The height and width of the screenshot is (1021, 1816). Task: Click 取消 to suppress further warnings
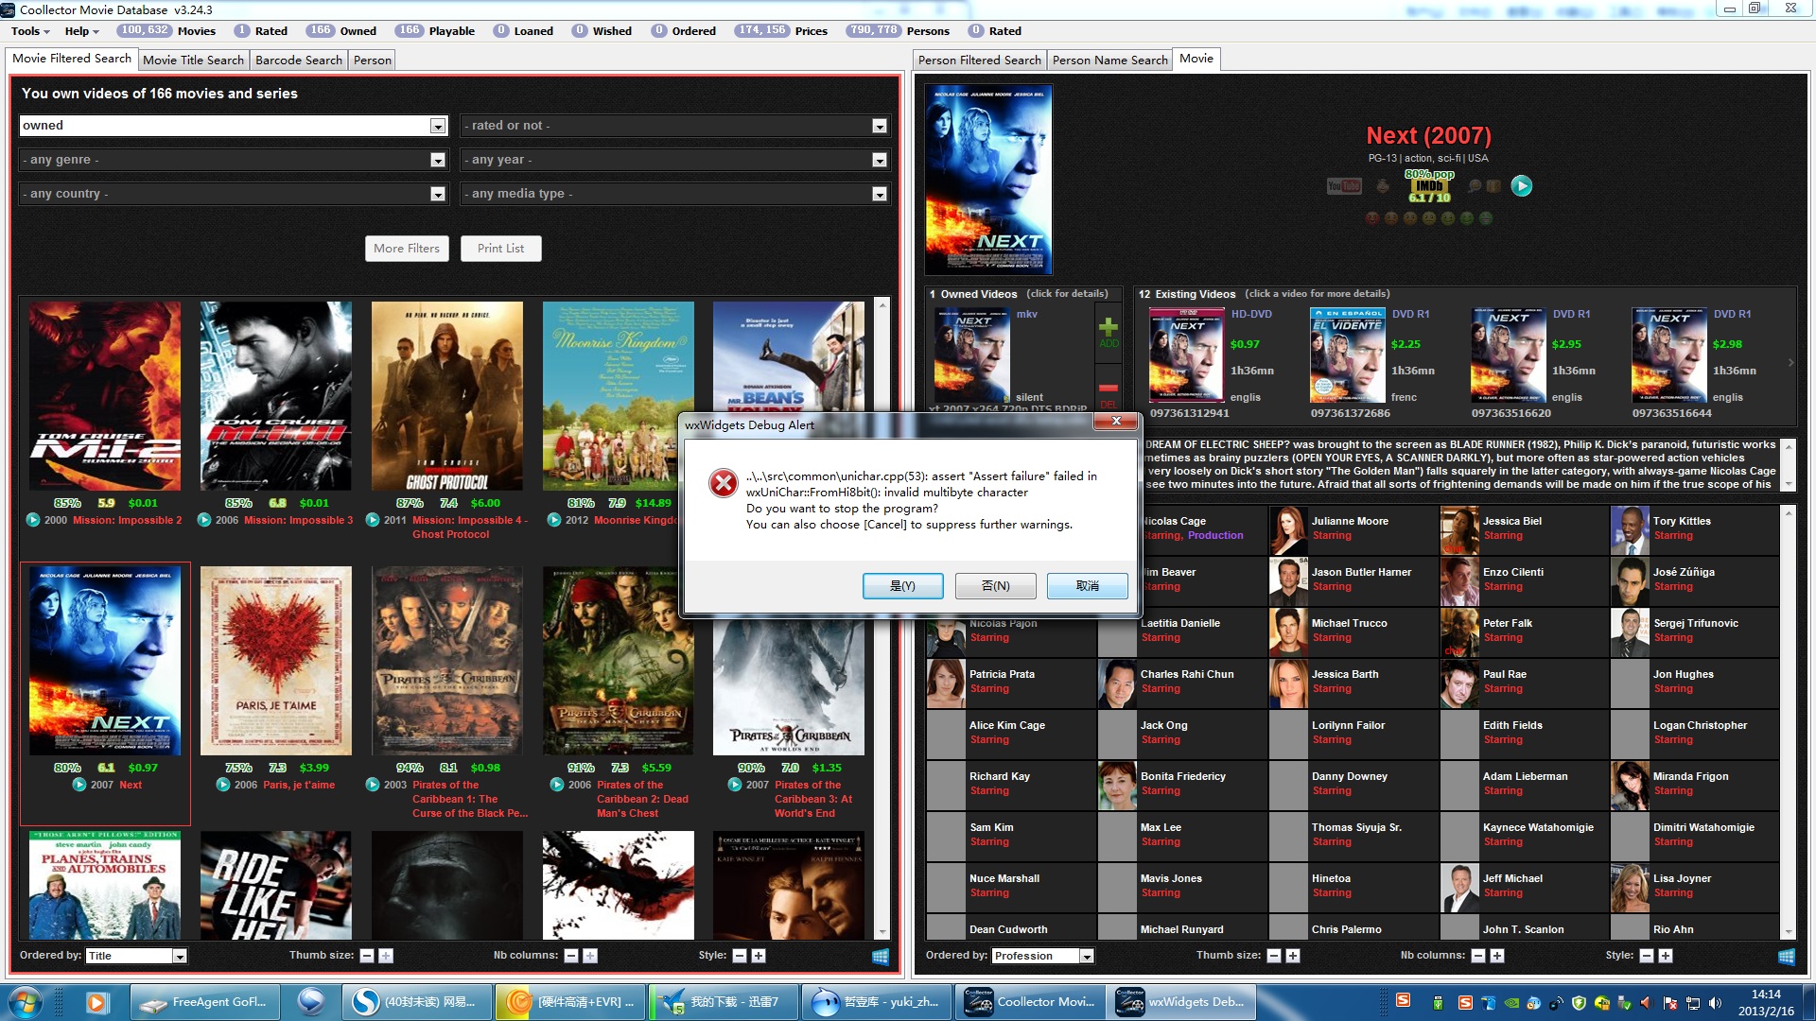1088,586
